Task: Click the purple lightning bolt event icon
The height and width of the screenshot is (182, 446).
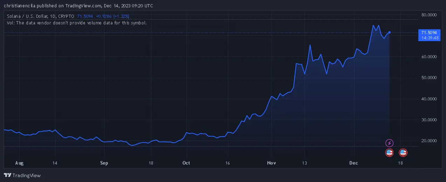Action: (x=389, y=143)
